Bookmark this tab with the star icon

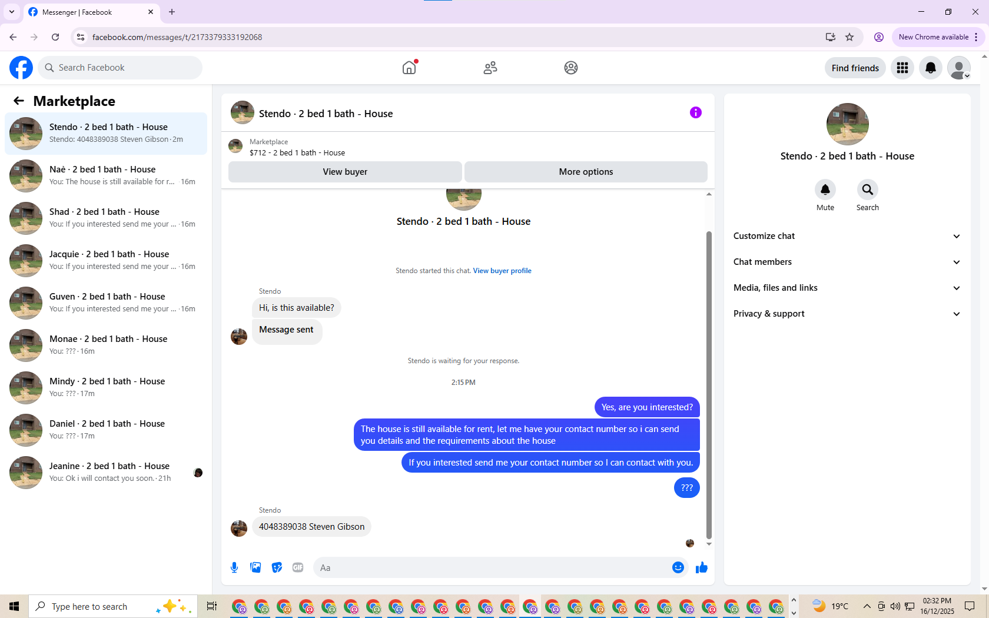point(849,37)
